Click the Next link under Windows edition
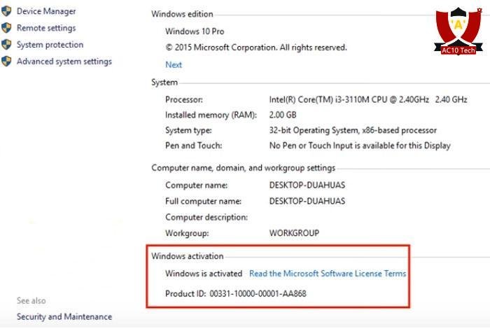The width and height of the screenshot is (490, 329). [x=174, y=64]
